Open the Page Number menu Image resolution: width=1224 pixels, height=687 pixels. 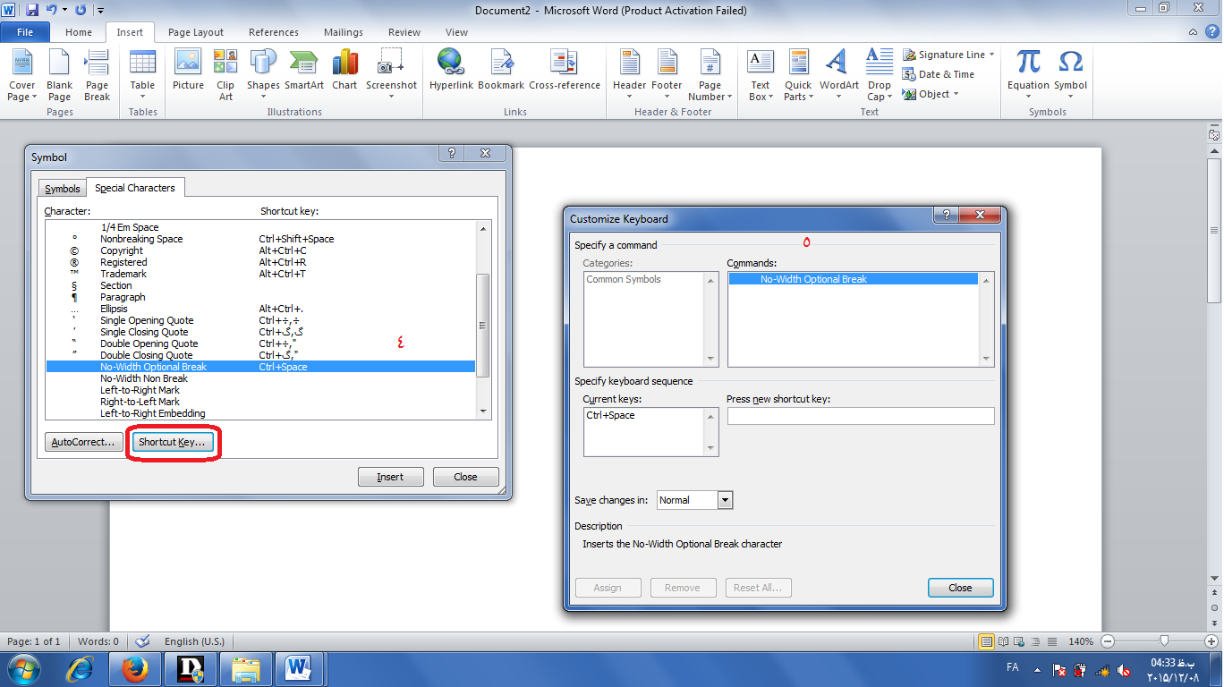tap(710, 75)
